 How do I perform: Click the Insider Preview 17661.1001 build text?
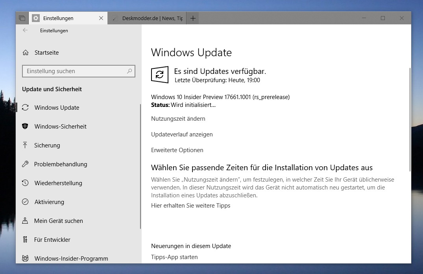point(220,97)
